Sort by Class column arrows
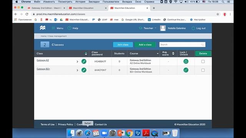This screenshot has height=138, width=246. (x=86, y=54)
